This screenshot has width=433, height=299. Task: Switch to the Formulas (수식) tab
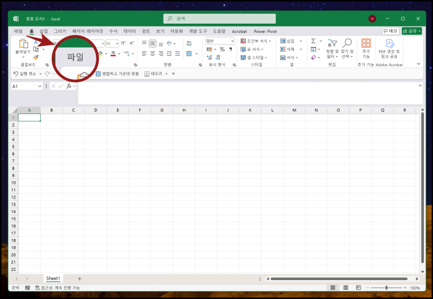[113, 31]
